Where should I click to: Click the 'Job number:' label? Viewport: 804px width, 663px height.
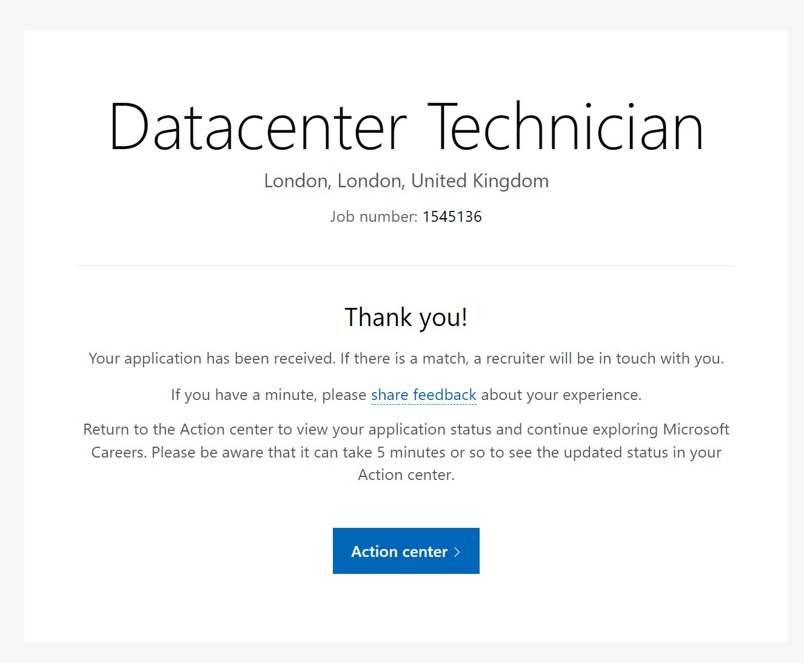374,217
